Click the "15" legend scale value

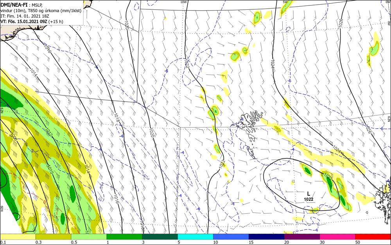click(251, 242)
